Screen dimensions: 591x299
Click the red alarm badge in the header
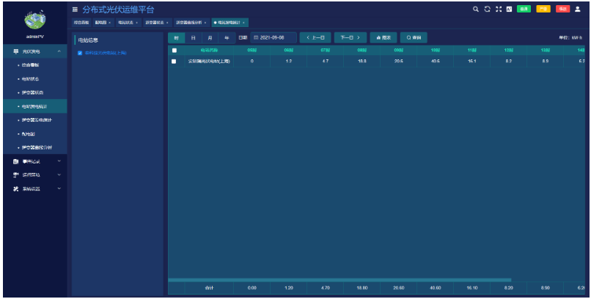click(x=561, y=10)
